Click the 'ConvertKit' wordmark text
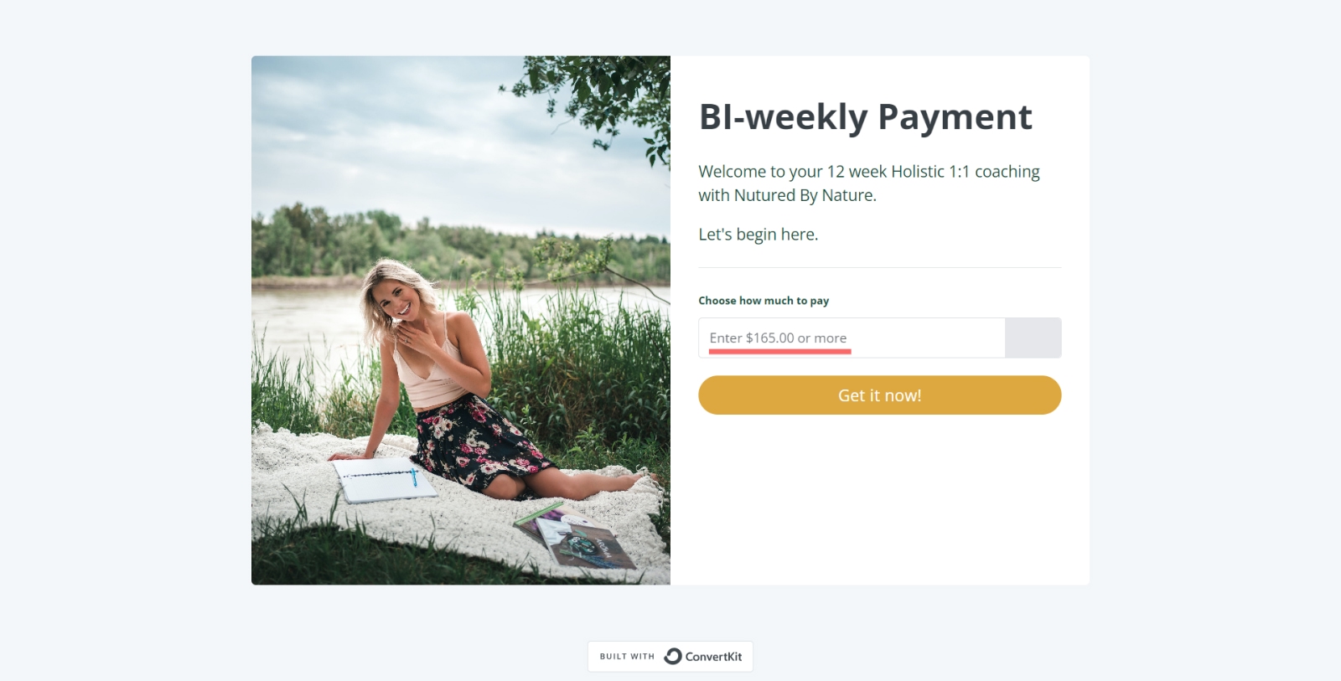 pyautogui.click(x=713, y=657)
